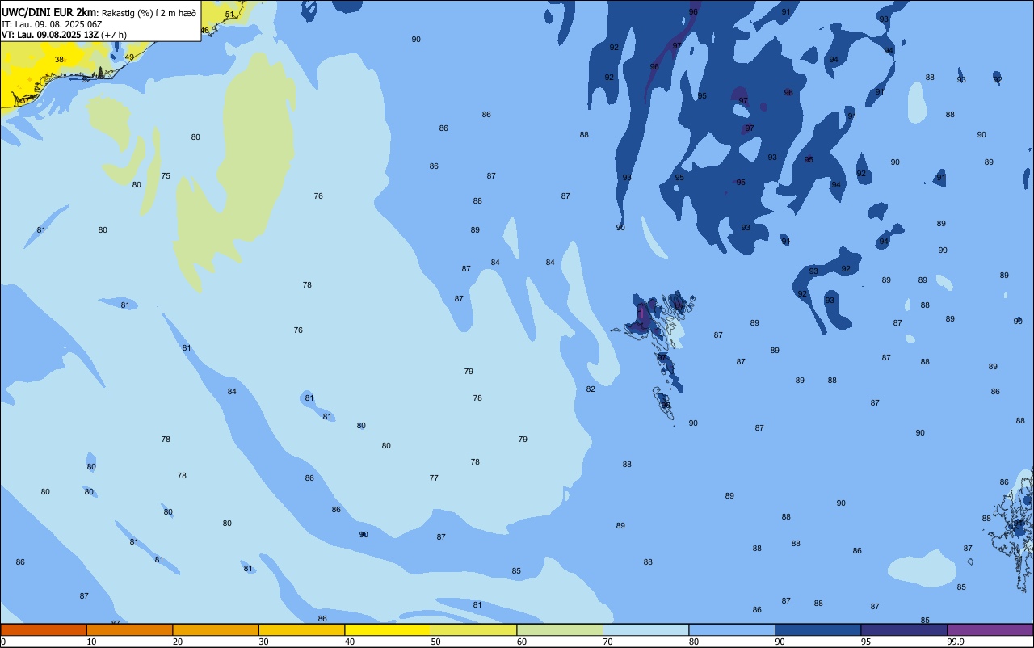Click the coastal value '49'
This screenshot has width=1034, height=648.
click(x=129, y=57)
